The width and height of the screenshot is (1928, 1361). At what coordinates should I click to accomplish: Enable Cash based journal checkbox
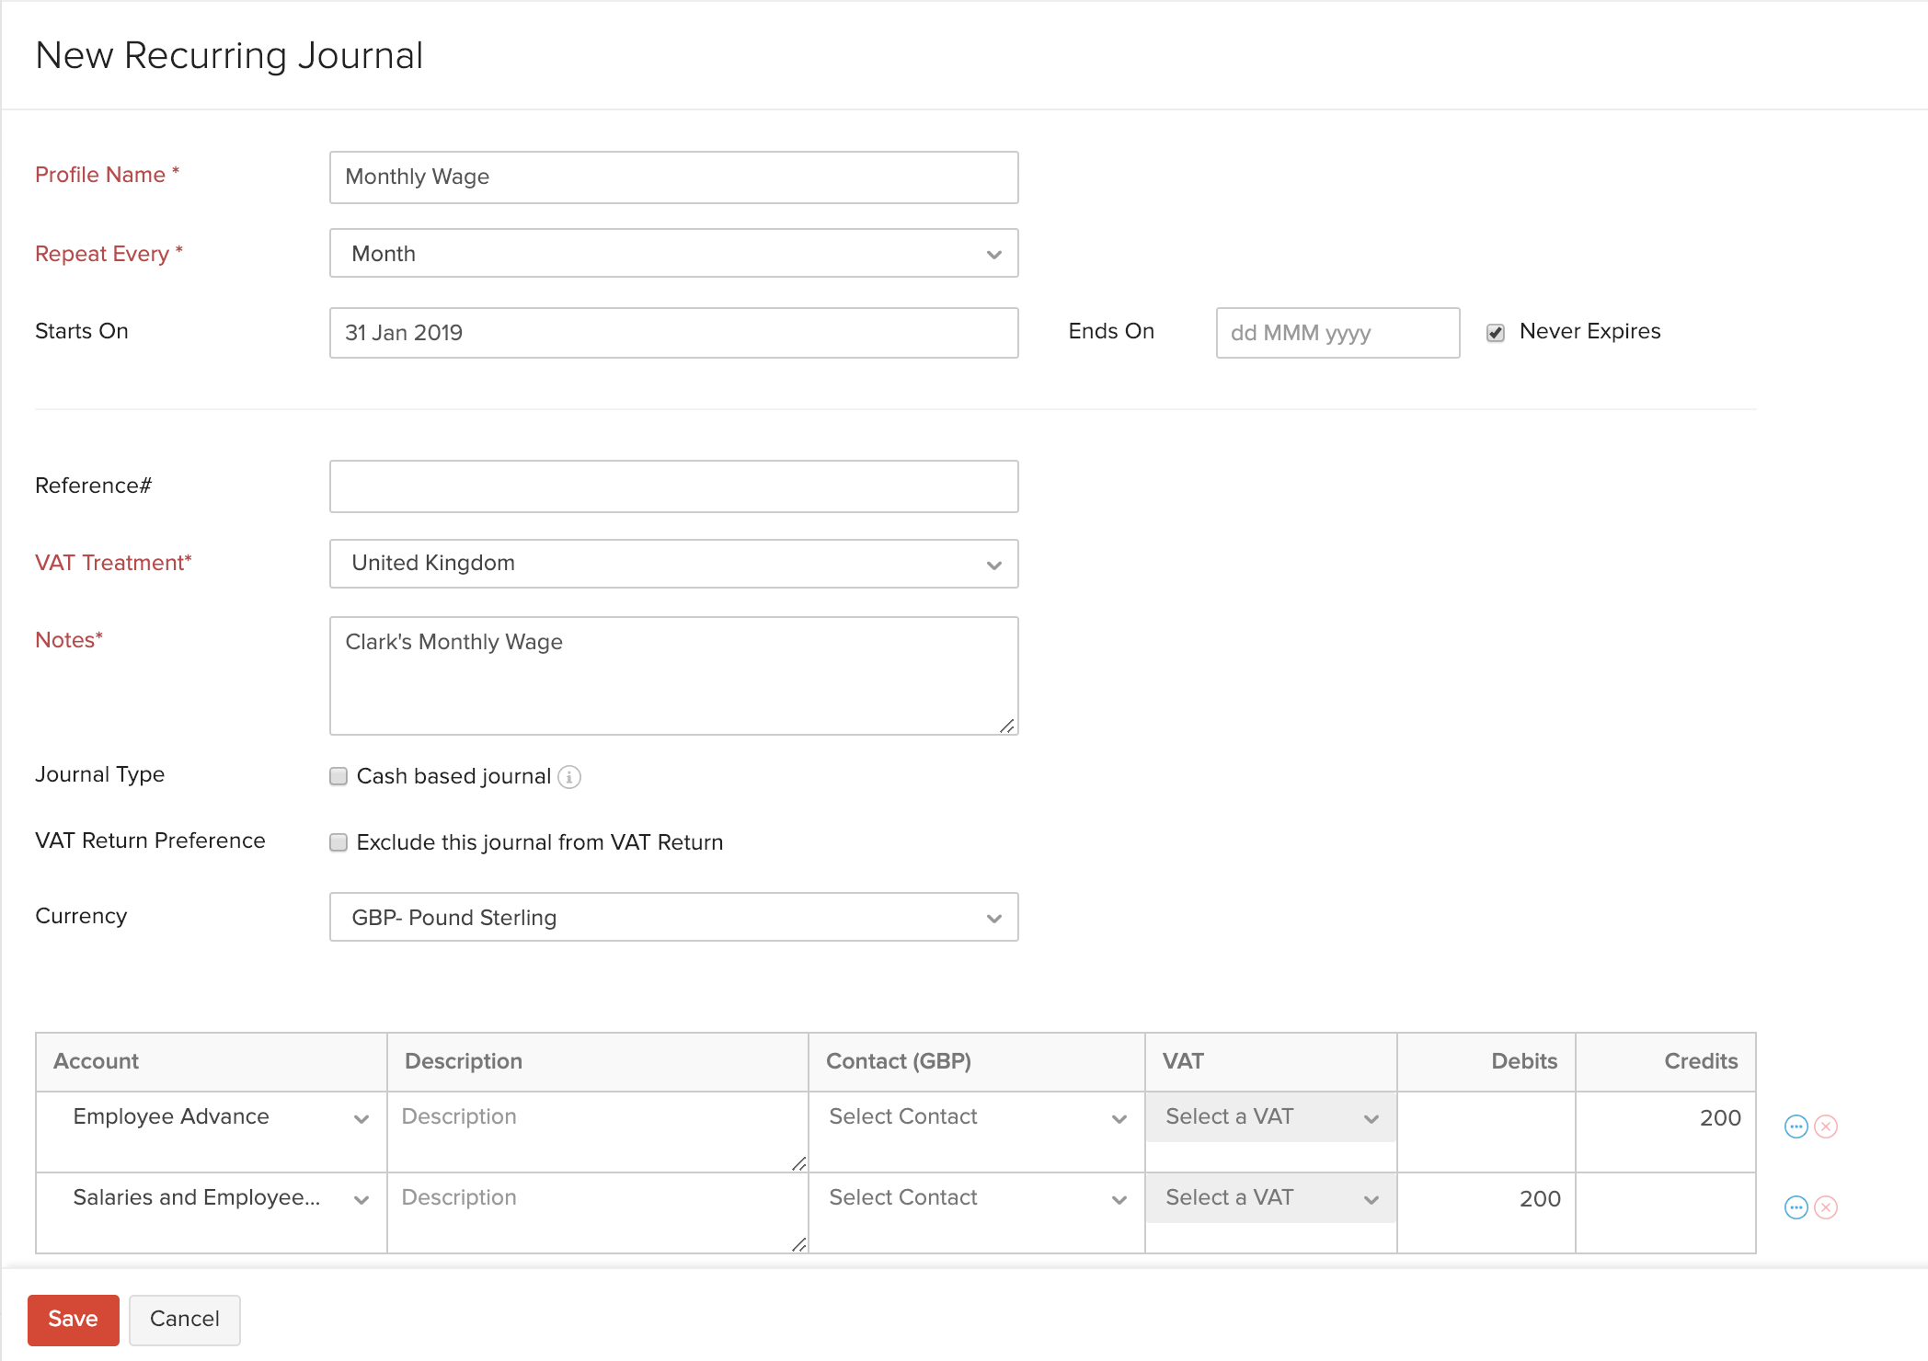[339, 777]
